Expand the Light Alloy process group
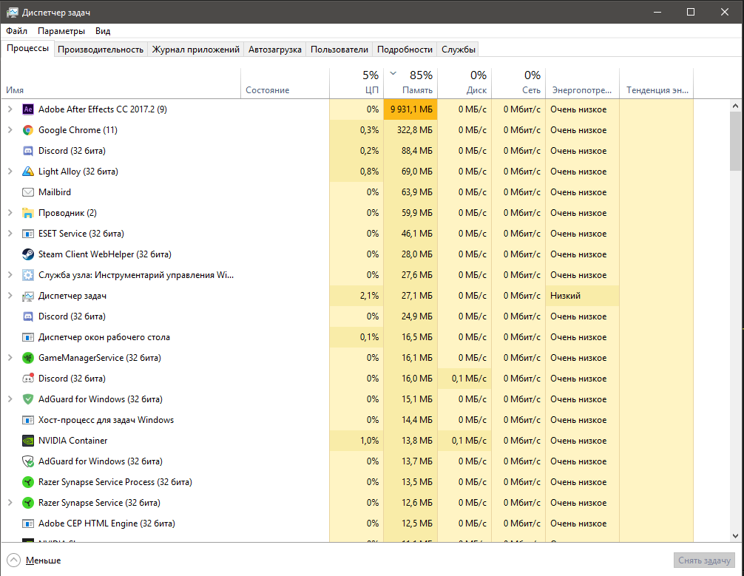Image resolution: width=744 pixels, height=576 pixels. click(x=10, y=172)
